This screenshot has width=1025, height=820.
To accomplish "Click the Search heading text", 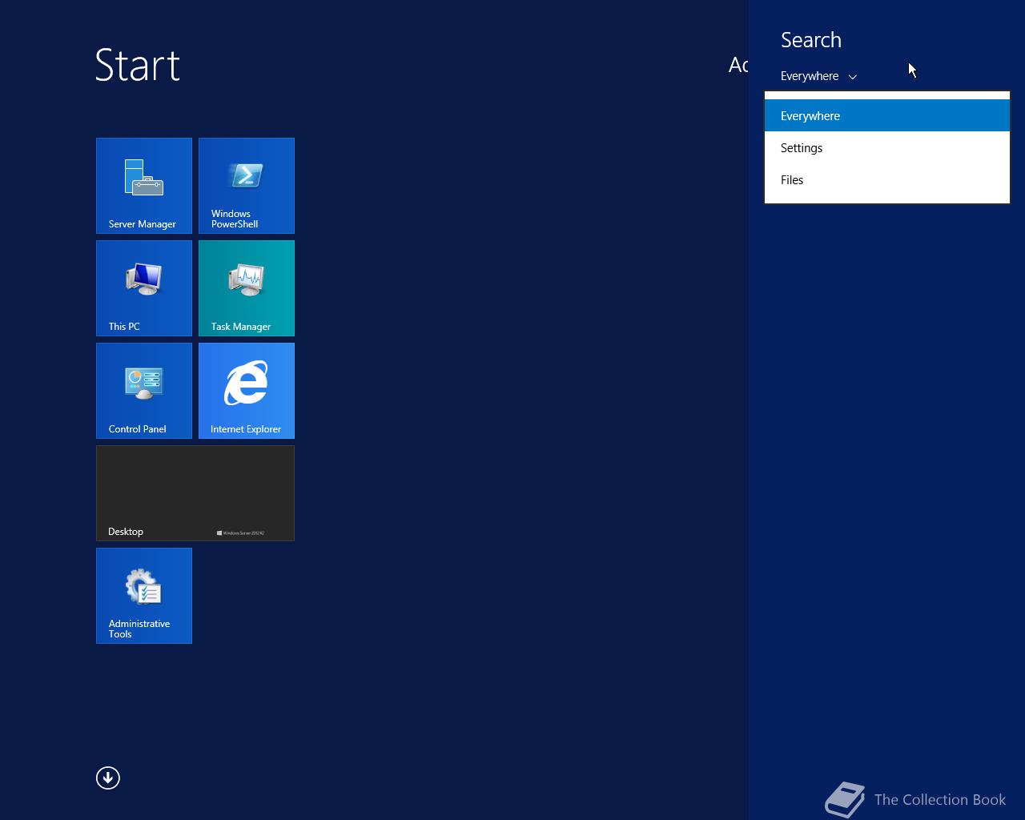I will (x=810, y=40).
